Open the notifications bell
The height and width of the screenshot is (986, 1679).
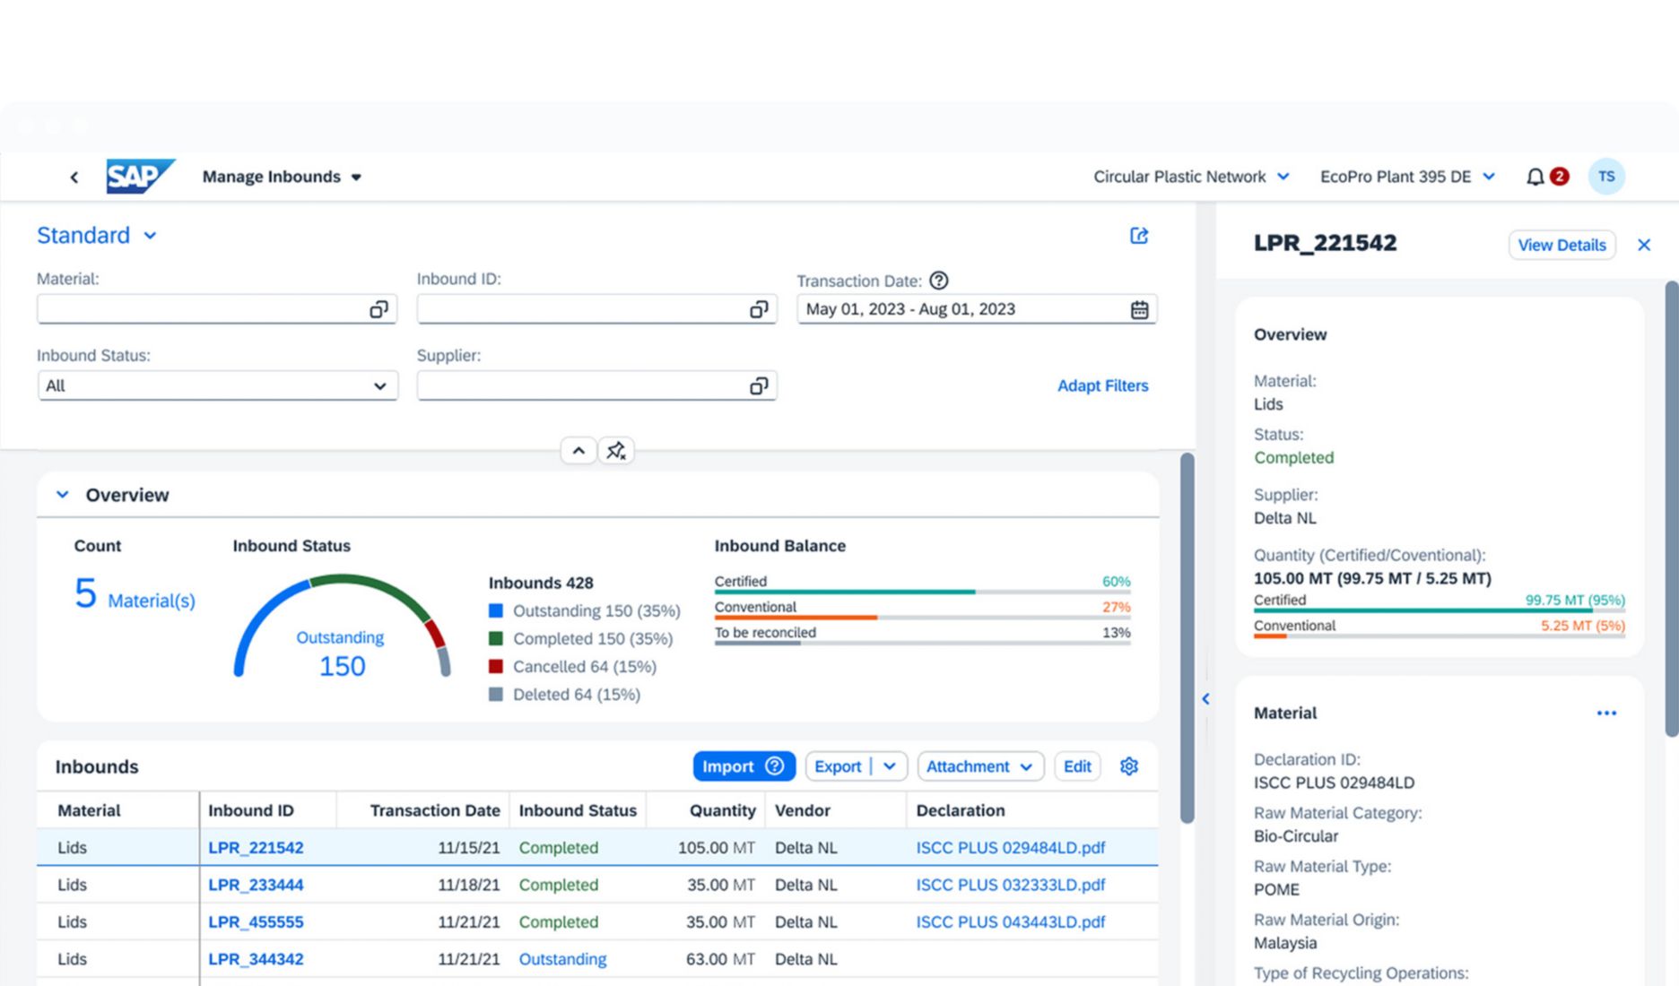(1535, 177)
